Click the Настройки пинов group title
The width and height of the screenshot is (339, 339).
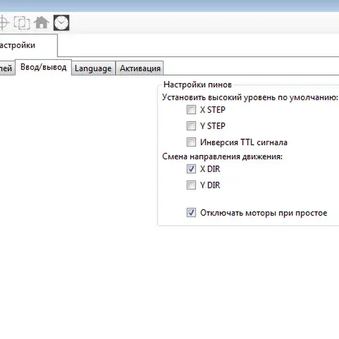pyautogui.click(x=197, y=85)
